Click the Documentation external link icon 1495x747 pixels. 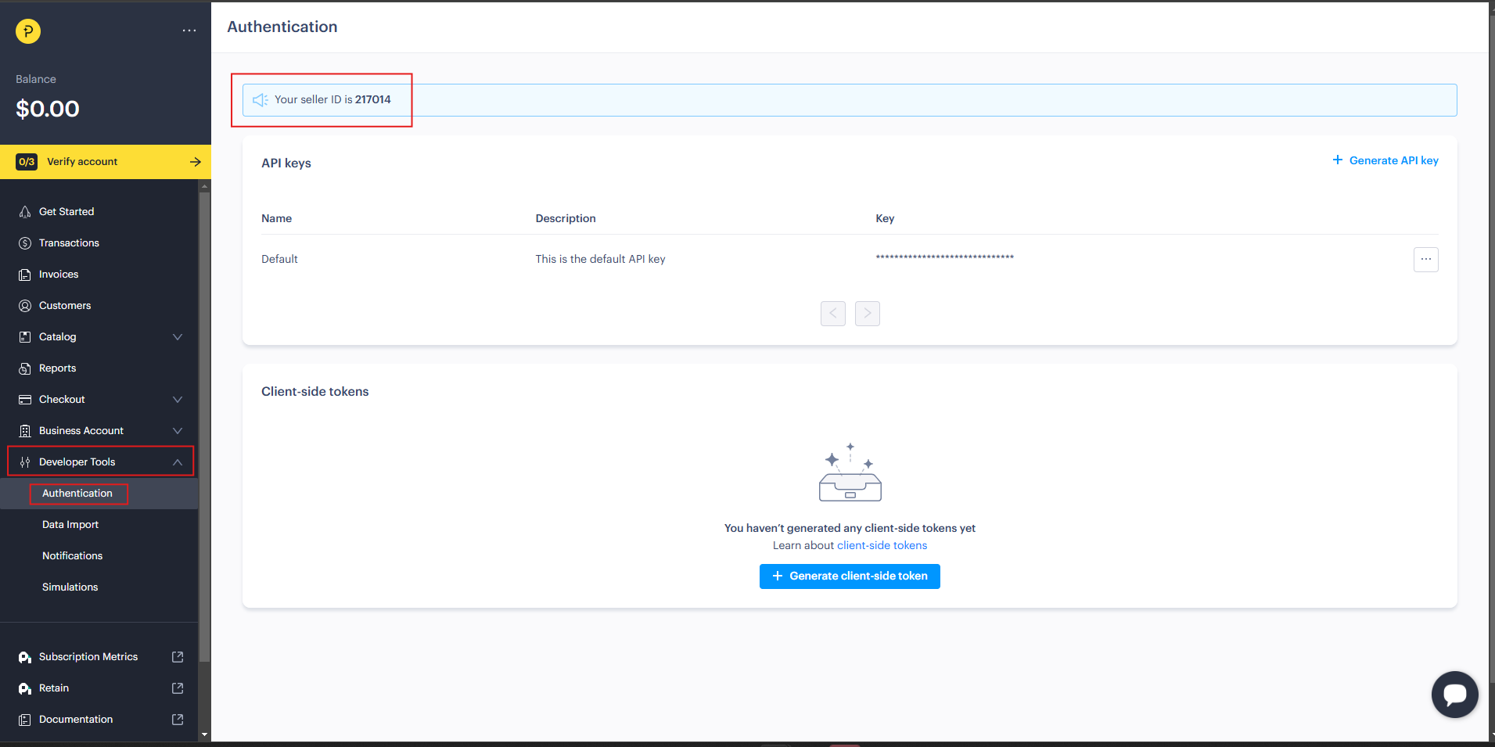click(x=178, y=720)
